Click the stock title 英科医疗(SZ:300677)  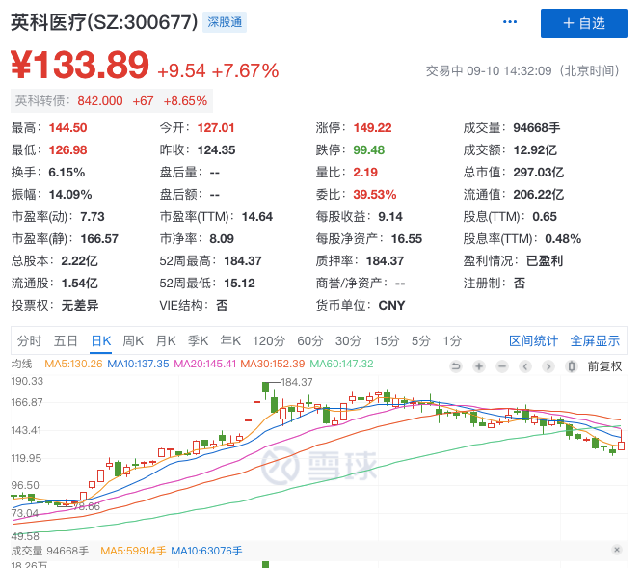click(104, 22)
